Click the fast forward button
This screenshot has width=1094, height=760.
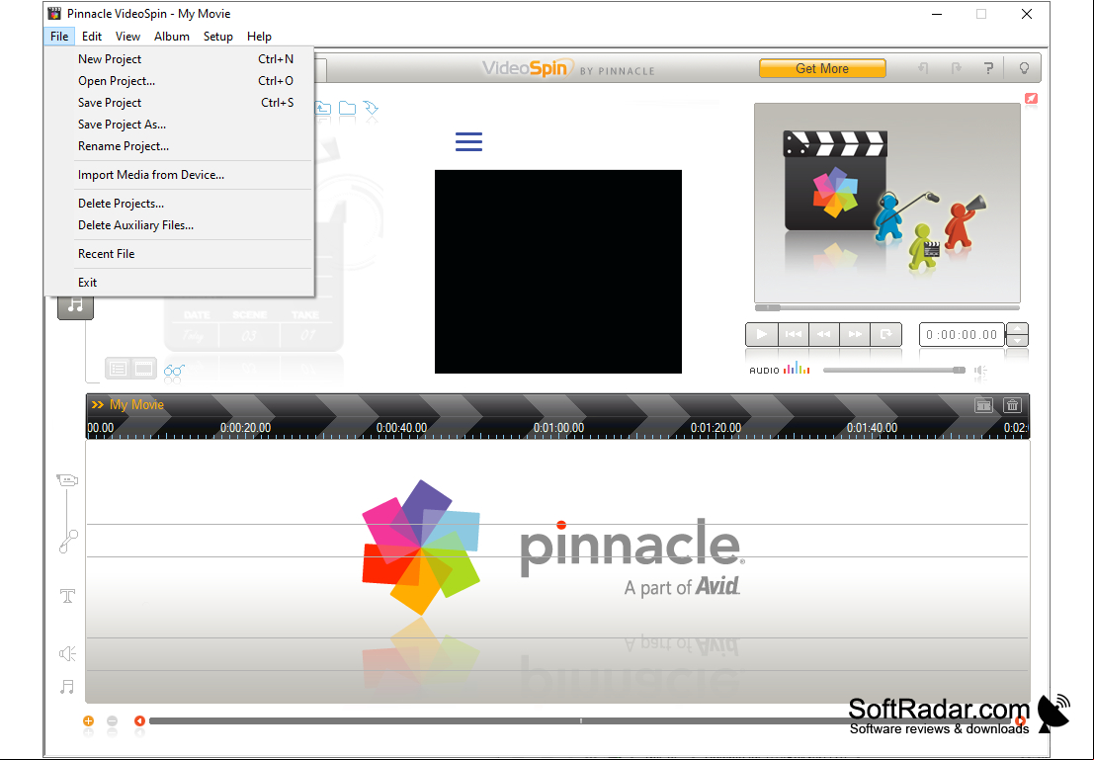(x=855, y=334)
